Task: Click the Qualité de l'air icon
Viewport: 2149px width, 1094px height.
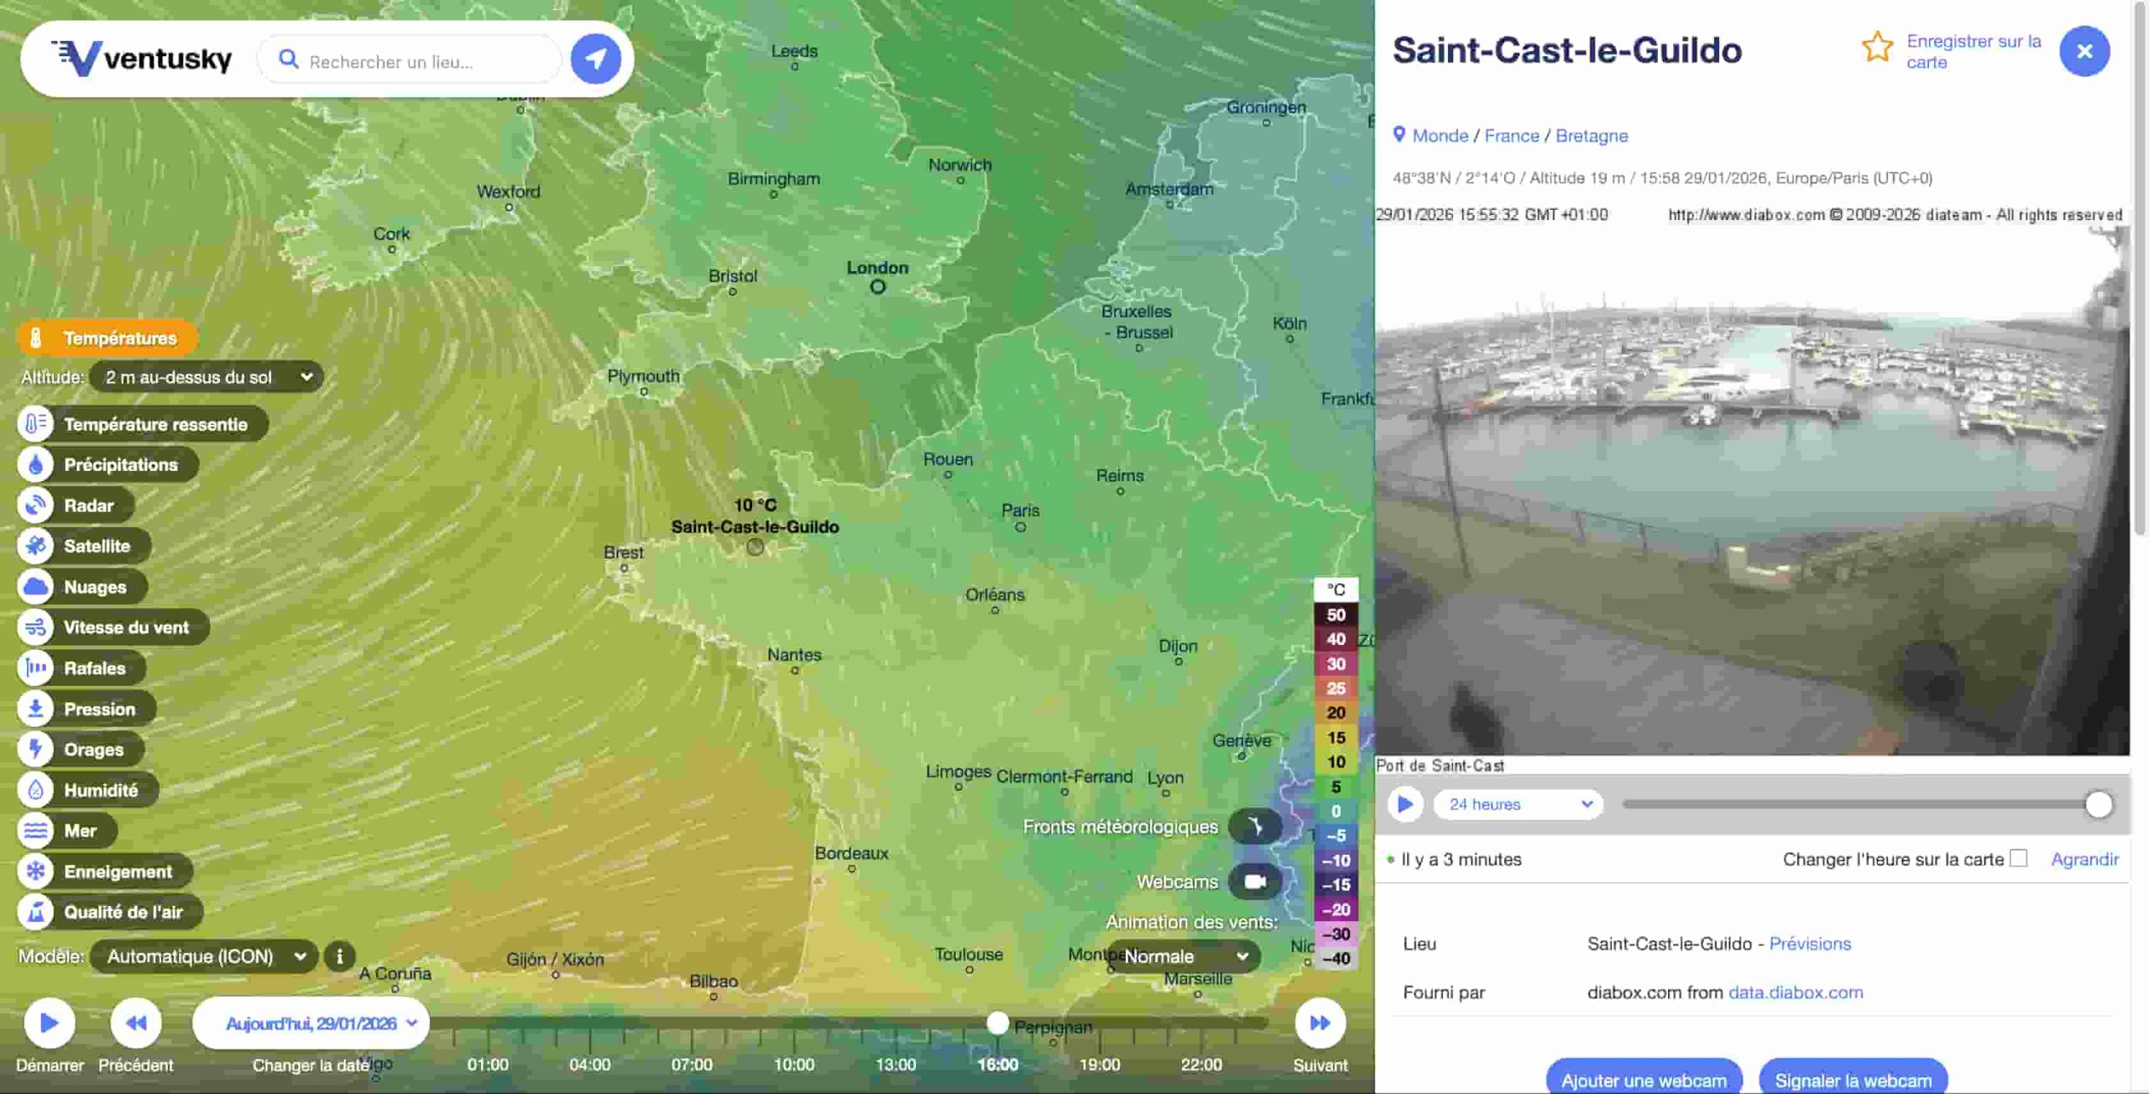Action: 35,912
